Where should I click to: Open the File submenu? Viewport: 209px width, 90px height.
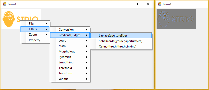pos(35,24)
